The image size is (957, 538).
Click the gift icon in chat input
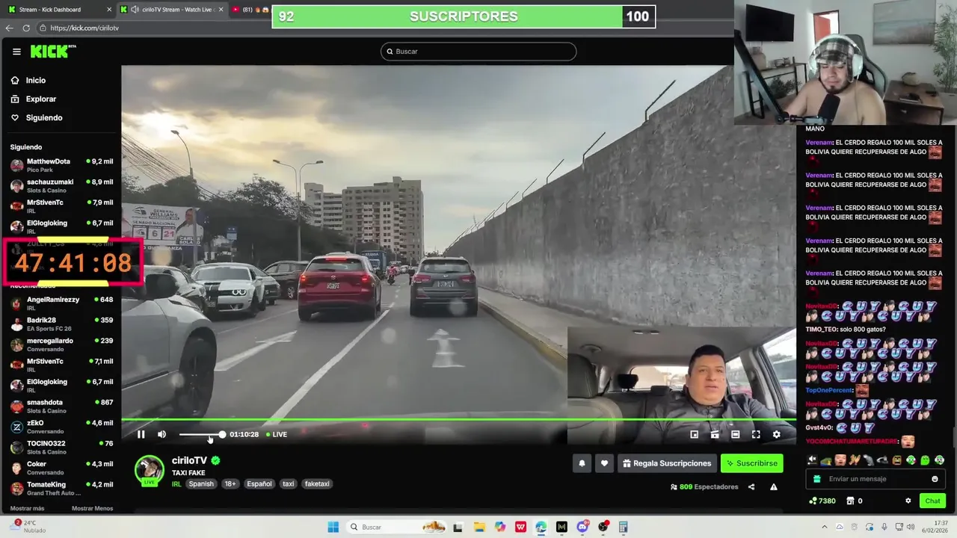816,479
